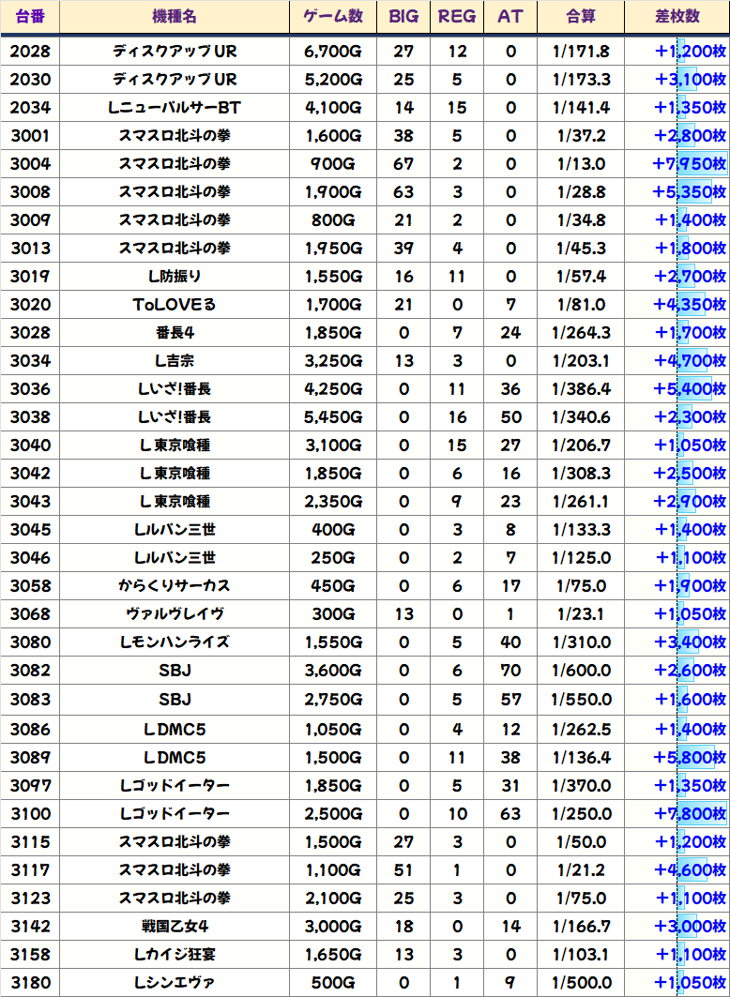This screenshot has height=997, width=730.
Task: Click Lニューパルサー BT machine name
Action: pos(175,108)
